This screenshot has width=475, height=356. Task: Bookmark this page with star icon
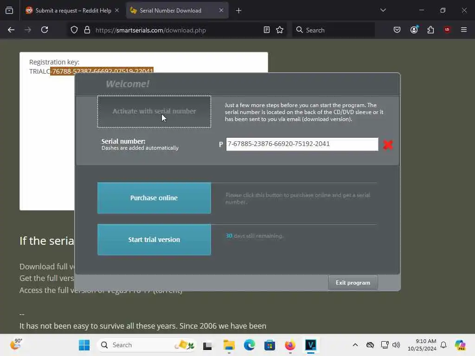point(280,30)
